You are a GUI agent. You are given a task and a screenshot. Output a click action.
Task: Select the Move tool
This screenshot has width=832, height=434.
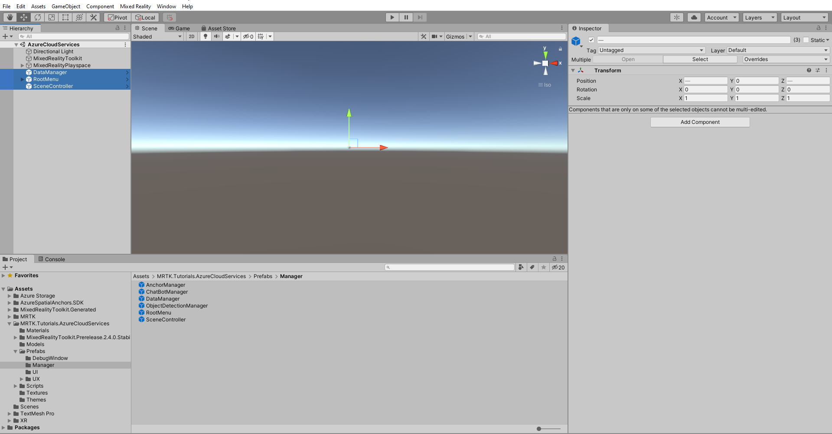(x=23, y=17)
